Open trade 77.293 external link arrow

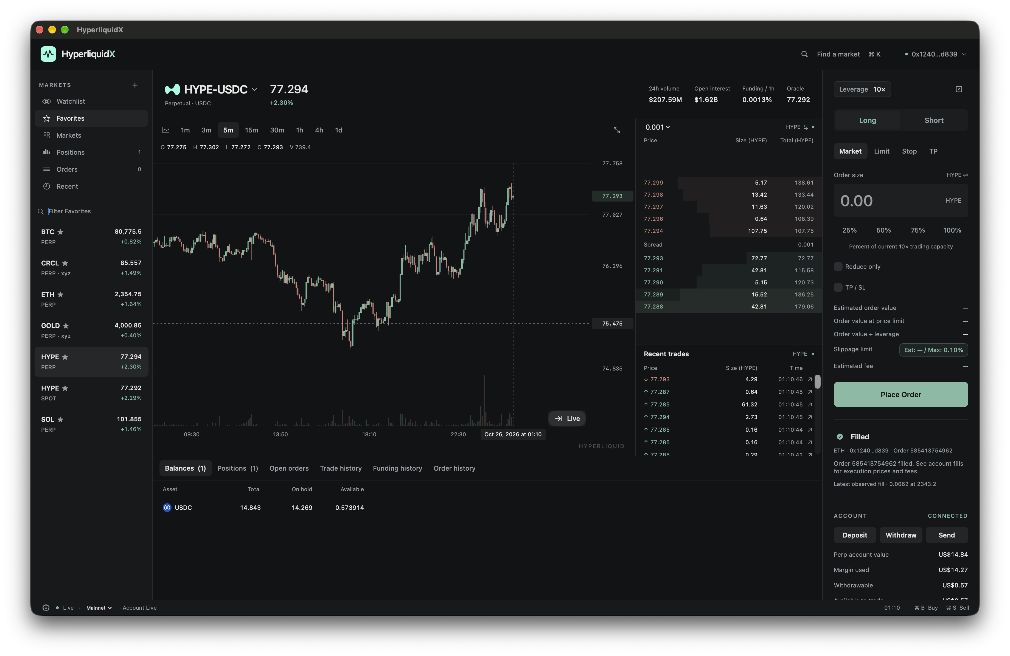point(810,380)
